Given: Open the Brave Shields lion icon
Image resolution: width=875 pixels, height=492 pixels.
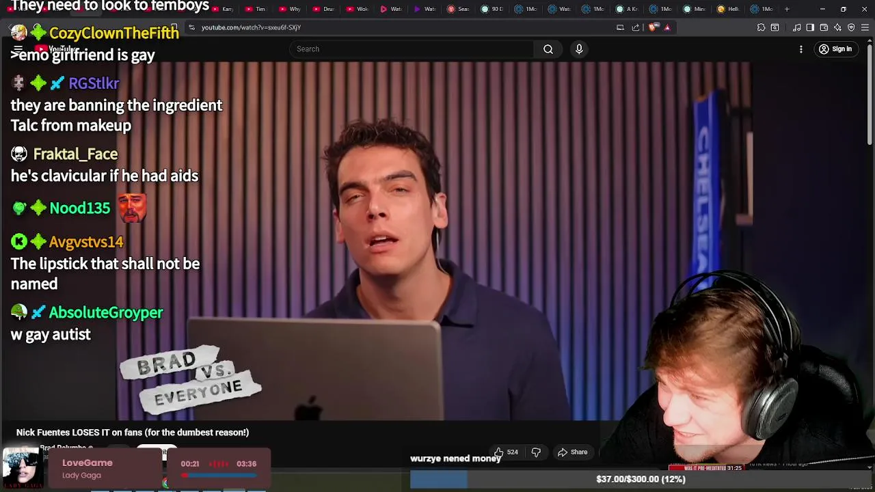Looking at the screenshot, I should click(654, 27).
